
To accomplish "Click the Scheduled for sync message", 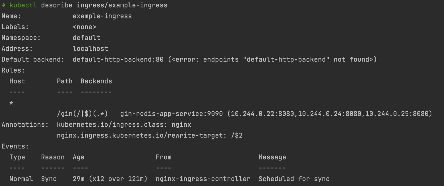I will pos(294,179).
